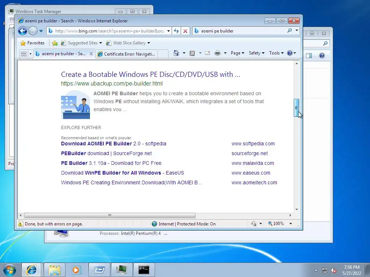Run the search with the magnifier icon
This screenshot has height=277, width=370.
pos(289,30)
